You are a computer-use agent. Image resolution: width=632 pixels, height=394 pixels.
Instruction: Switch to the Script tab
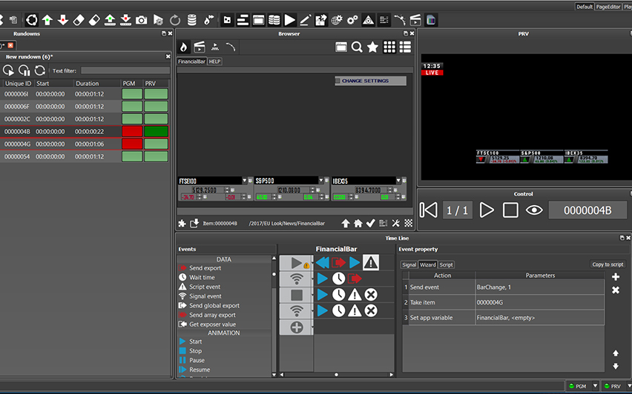[x=446, y=265]
